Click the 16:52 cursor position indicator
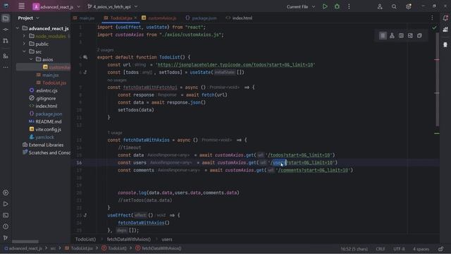This screenshot has width=451, height=254. 354,249
